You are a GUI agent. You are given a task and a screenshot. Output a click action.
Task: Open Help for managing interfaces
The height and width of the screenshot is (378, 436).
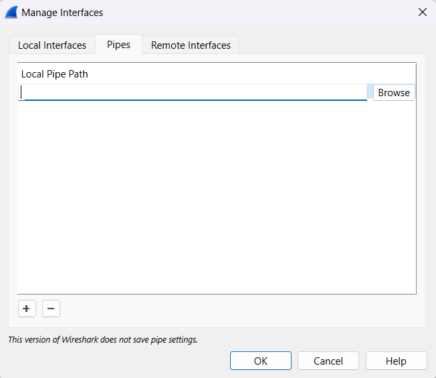click(x=396, y=361)
